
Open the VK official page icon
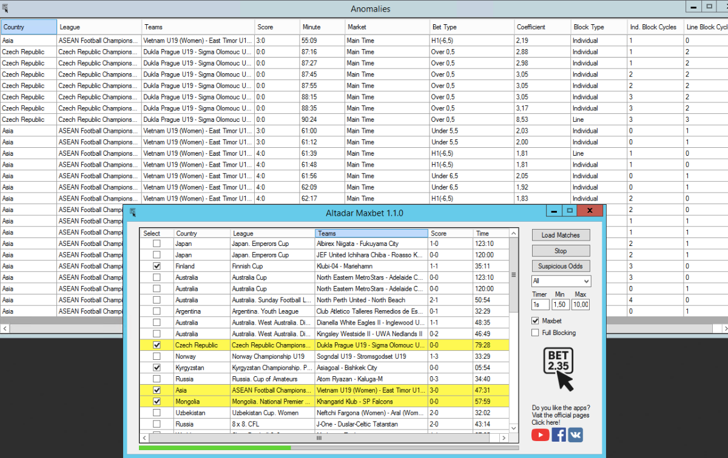coord(575,434)
